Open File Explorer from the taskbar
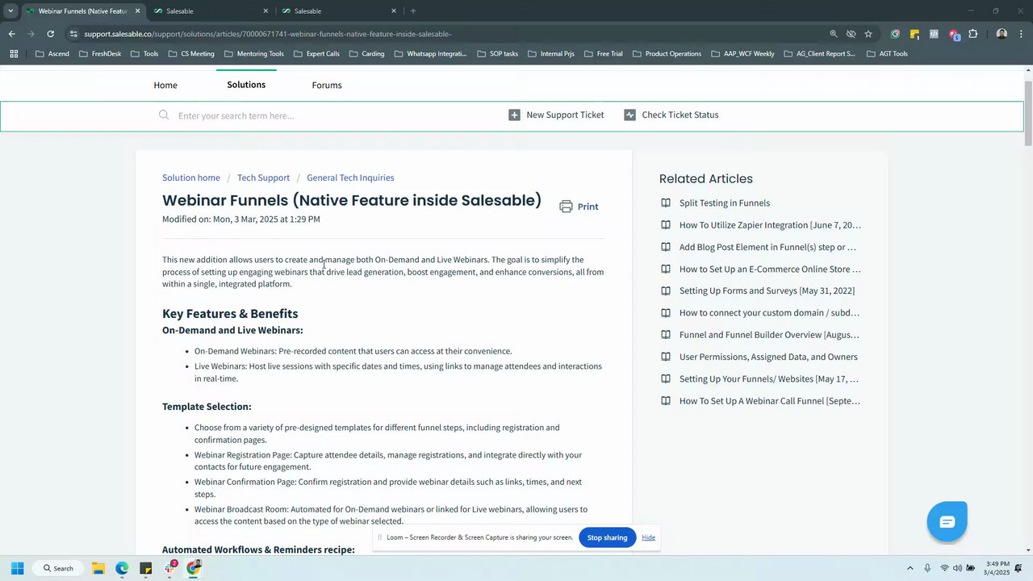This screenshot has width=1033, height=581. [x=98, y=568]
